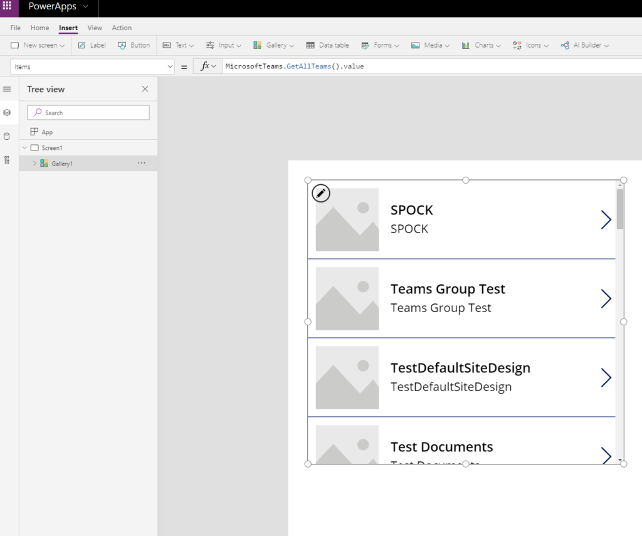The height and width of the screenshot is (536, 642).
Task: Click the bold TestDefaultSiteDesign title
Action: click(460, 368)
